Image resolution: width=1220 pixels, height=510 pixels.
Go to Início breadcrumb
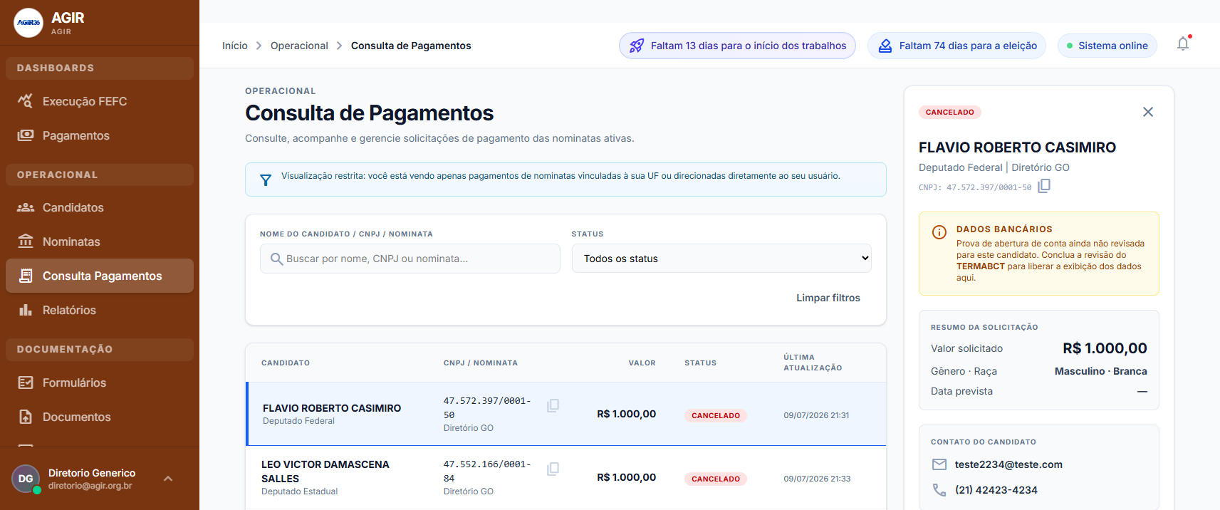point(235,46)
